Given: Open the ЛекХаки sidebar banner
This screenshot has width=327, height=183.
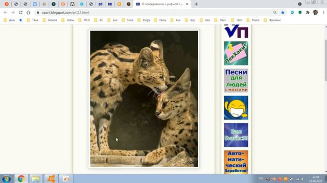Looking at the screenshot, I should point(236,53).
